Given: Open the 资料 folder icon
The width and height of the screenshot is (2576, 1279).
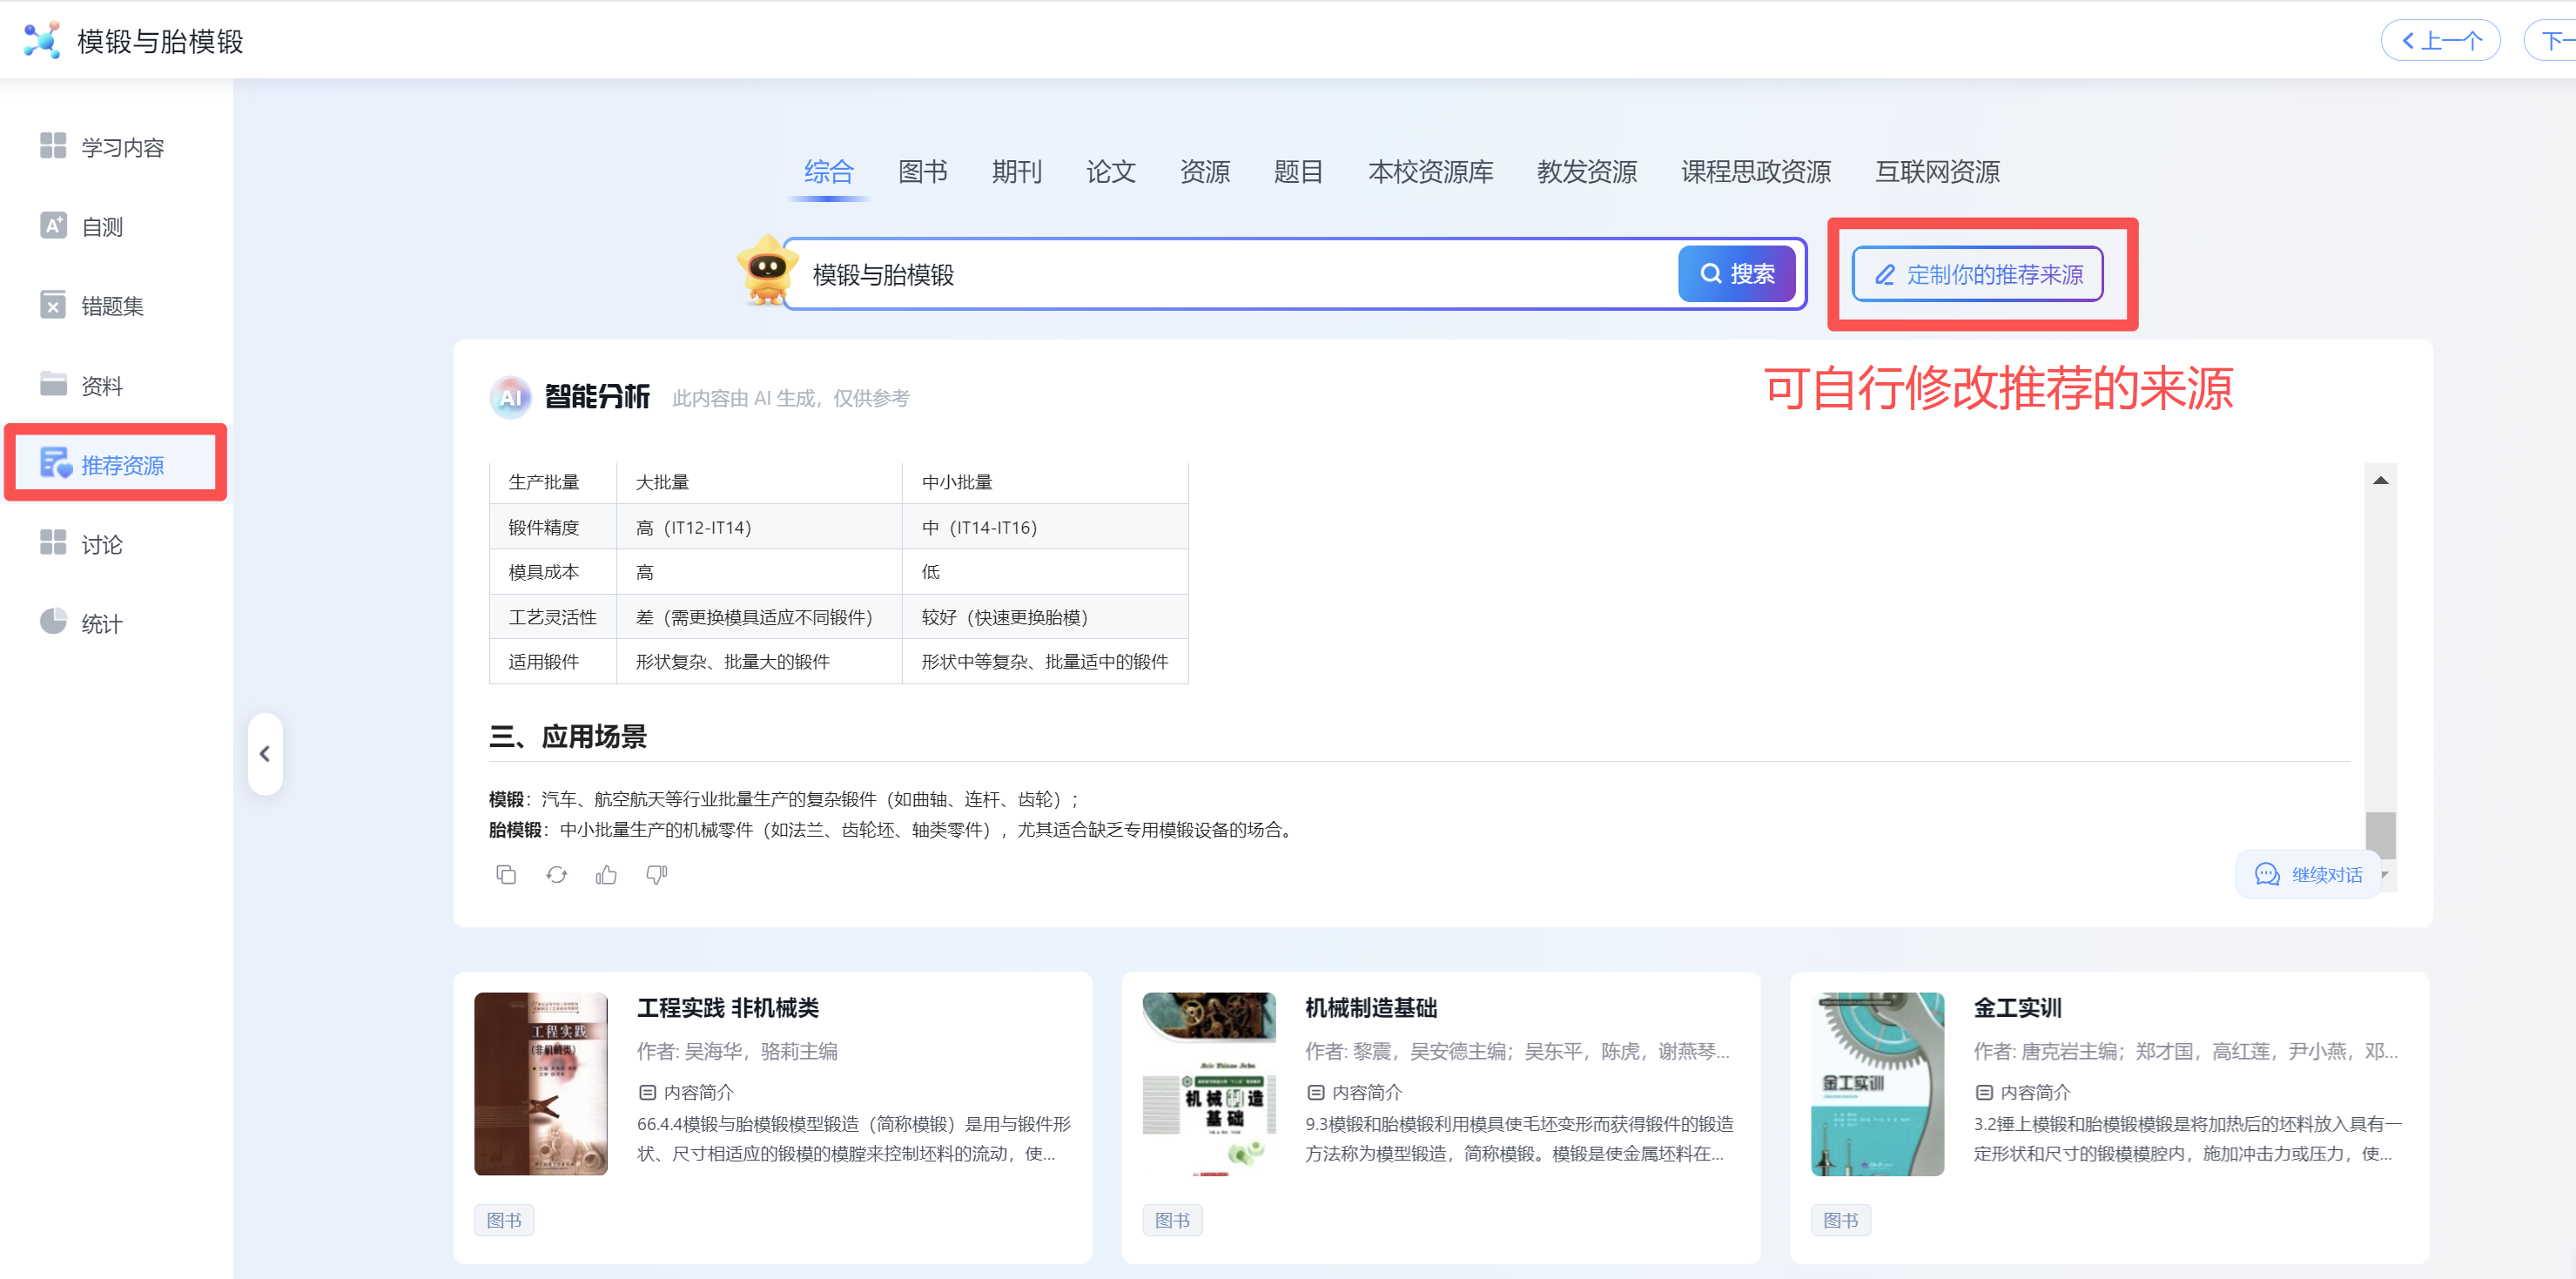Looking at the screenshot, I should tap(53, 384).
